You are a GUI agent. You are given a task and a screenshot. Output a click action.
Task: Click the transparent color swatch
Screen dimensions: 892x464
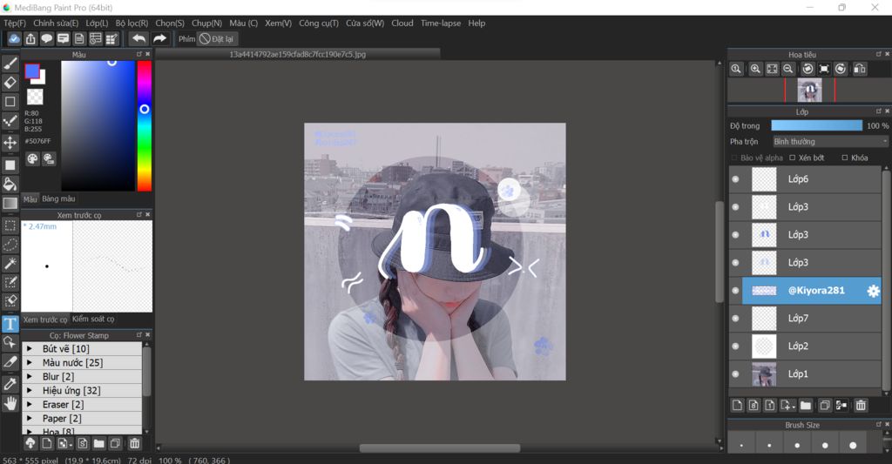(35, 97)
